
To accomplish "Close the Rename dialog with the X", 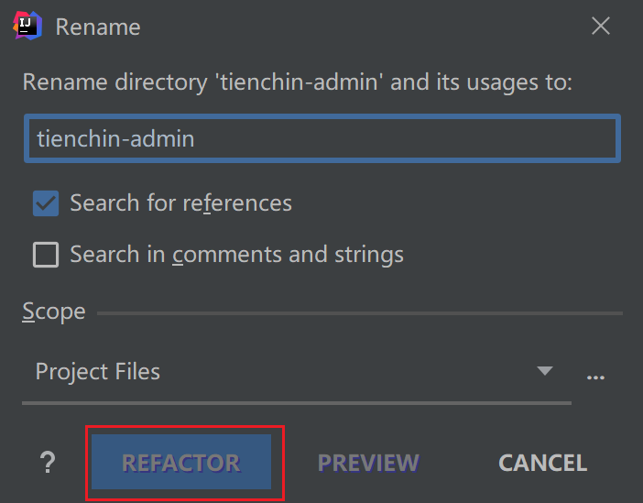I will (601, 26).
